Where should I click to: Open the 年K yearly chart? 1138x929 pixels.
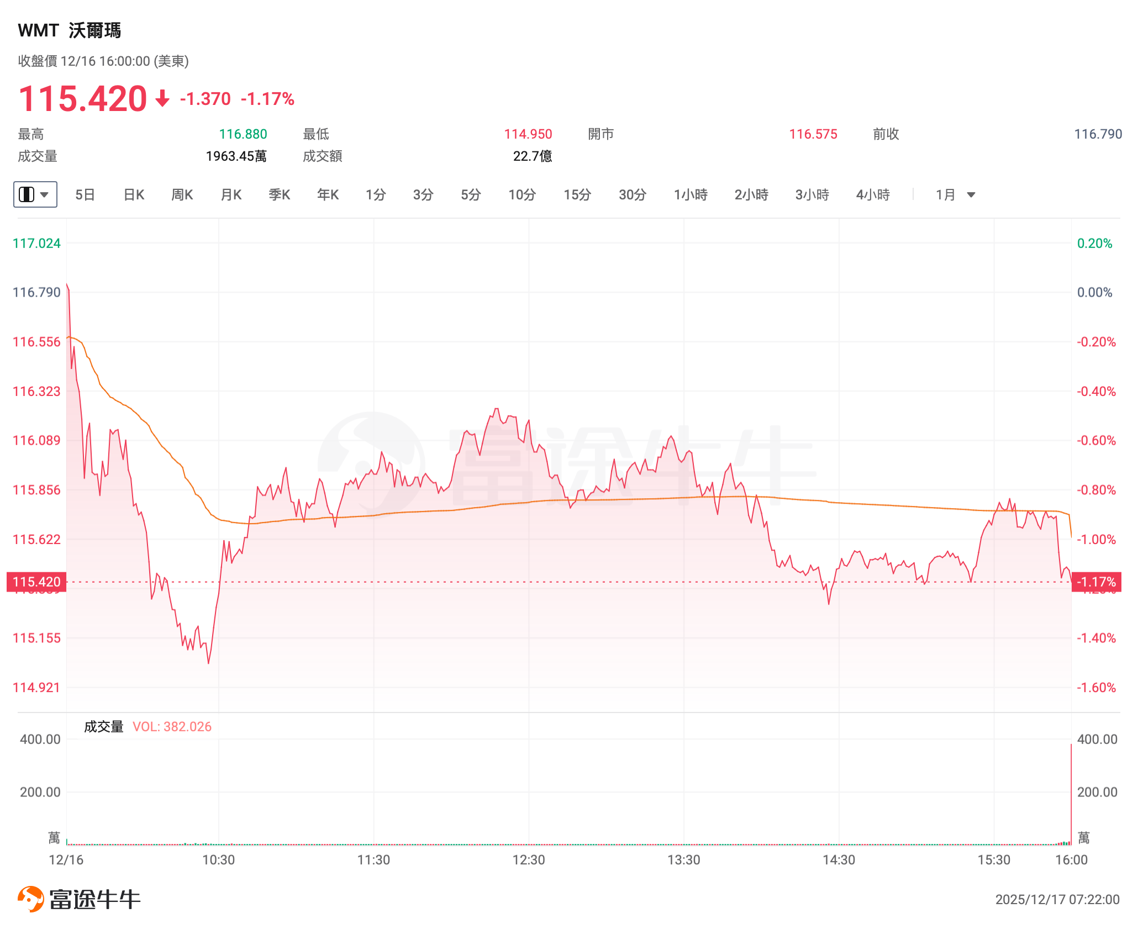tap(328, 194)
